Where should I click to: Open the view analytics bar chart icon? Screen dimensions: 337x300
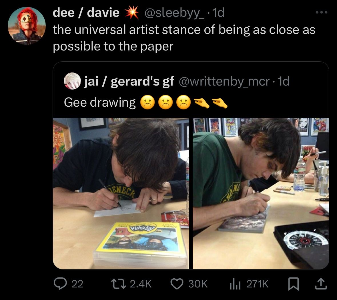point(235,284)
